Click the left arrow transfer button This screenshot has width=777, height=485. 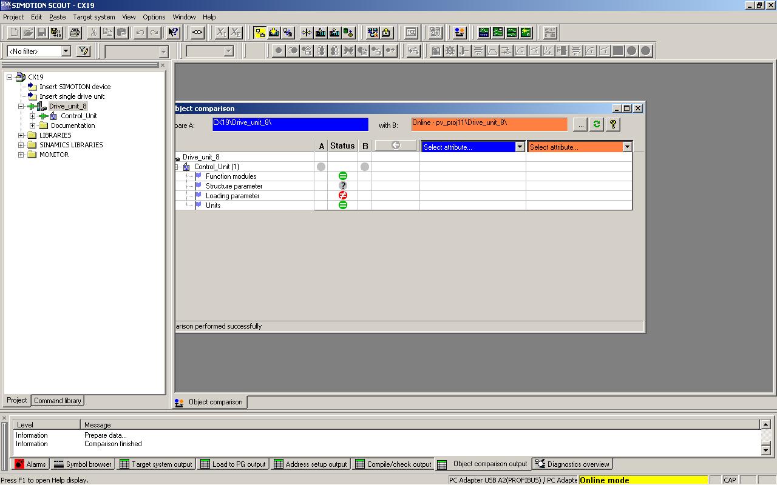396,145
